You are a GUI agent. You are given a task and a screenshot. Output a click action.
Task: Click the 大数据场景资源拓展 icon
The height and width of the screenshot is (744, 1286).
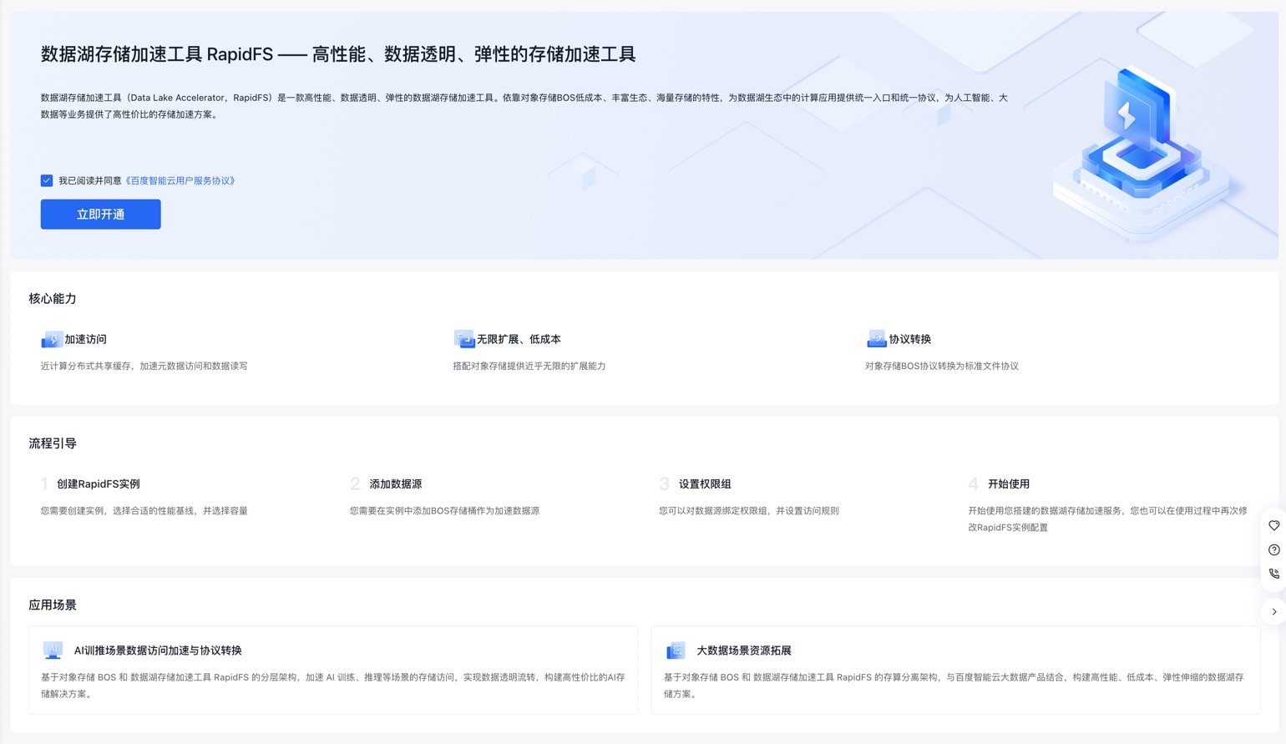(x=676, y=650)
